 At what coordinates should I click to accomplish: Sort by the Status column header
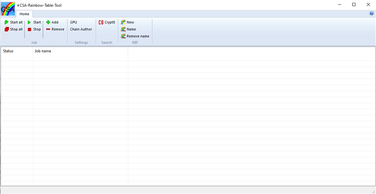tap(17, 51)
